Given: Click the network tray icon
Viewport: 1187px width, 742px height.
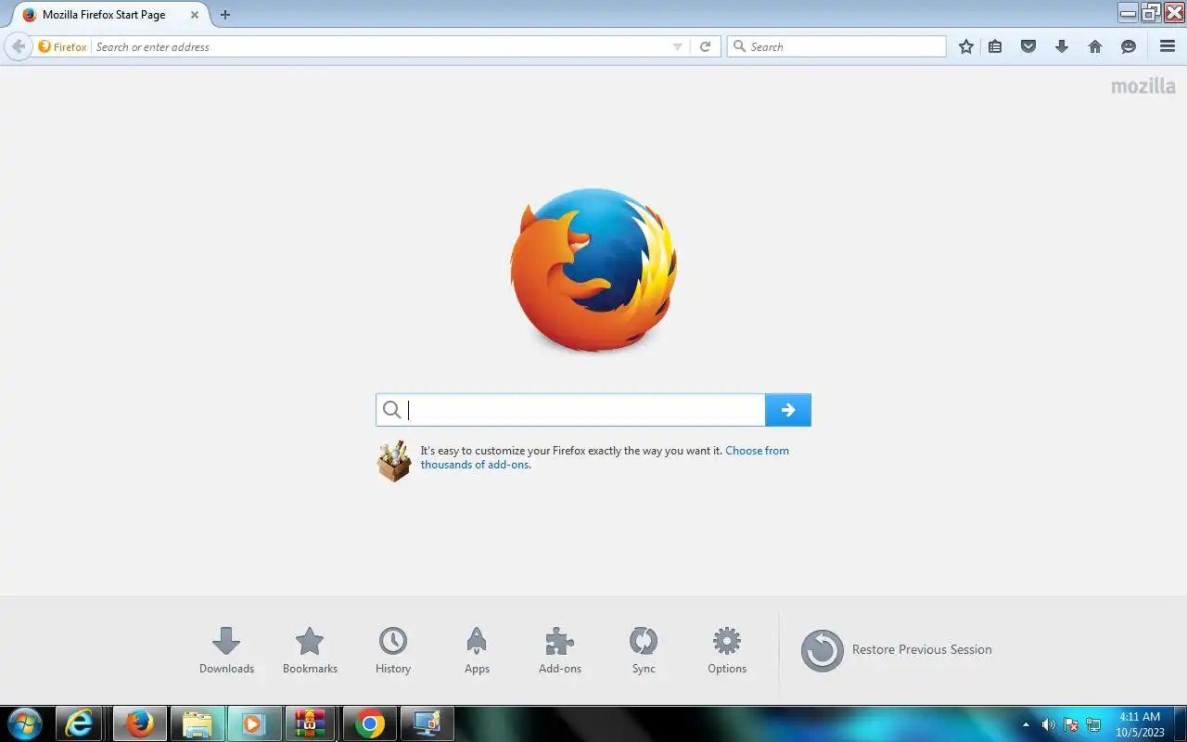Looking at the screenshot, I should [x=1093, y=725].
